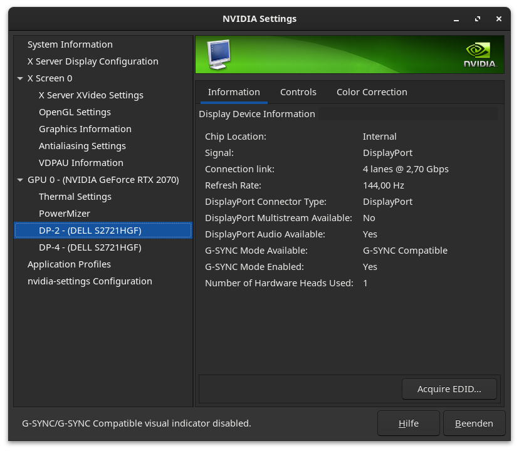
Task: Click the Connection link: label
Action: point(239,169)
